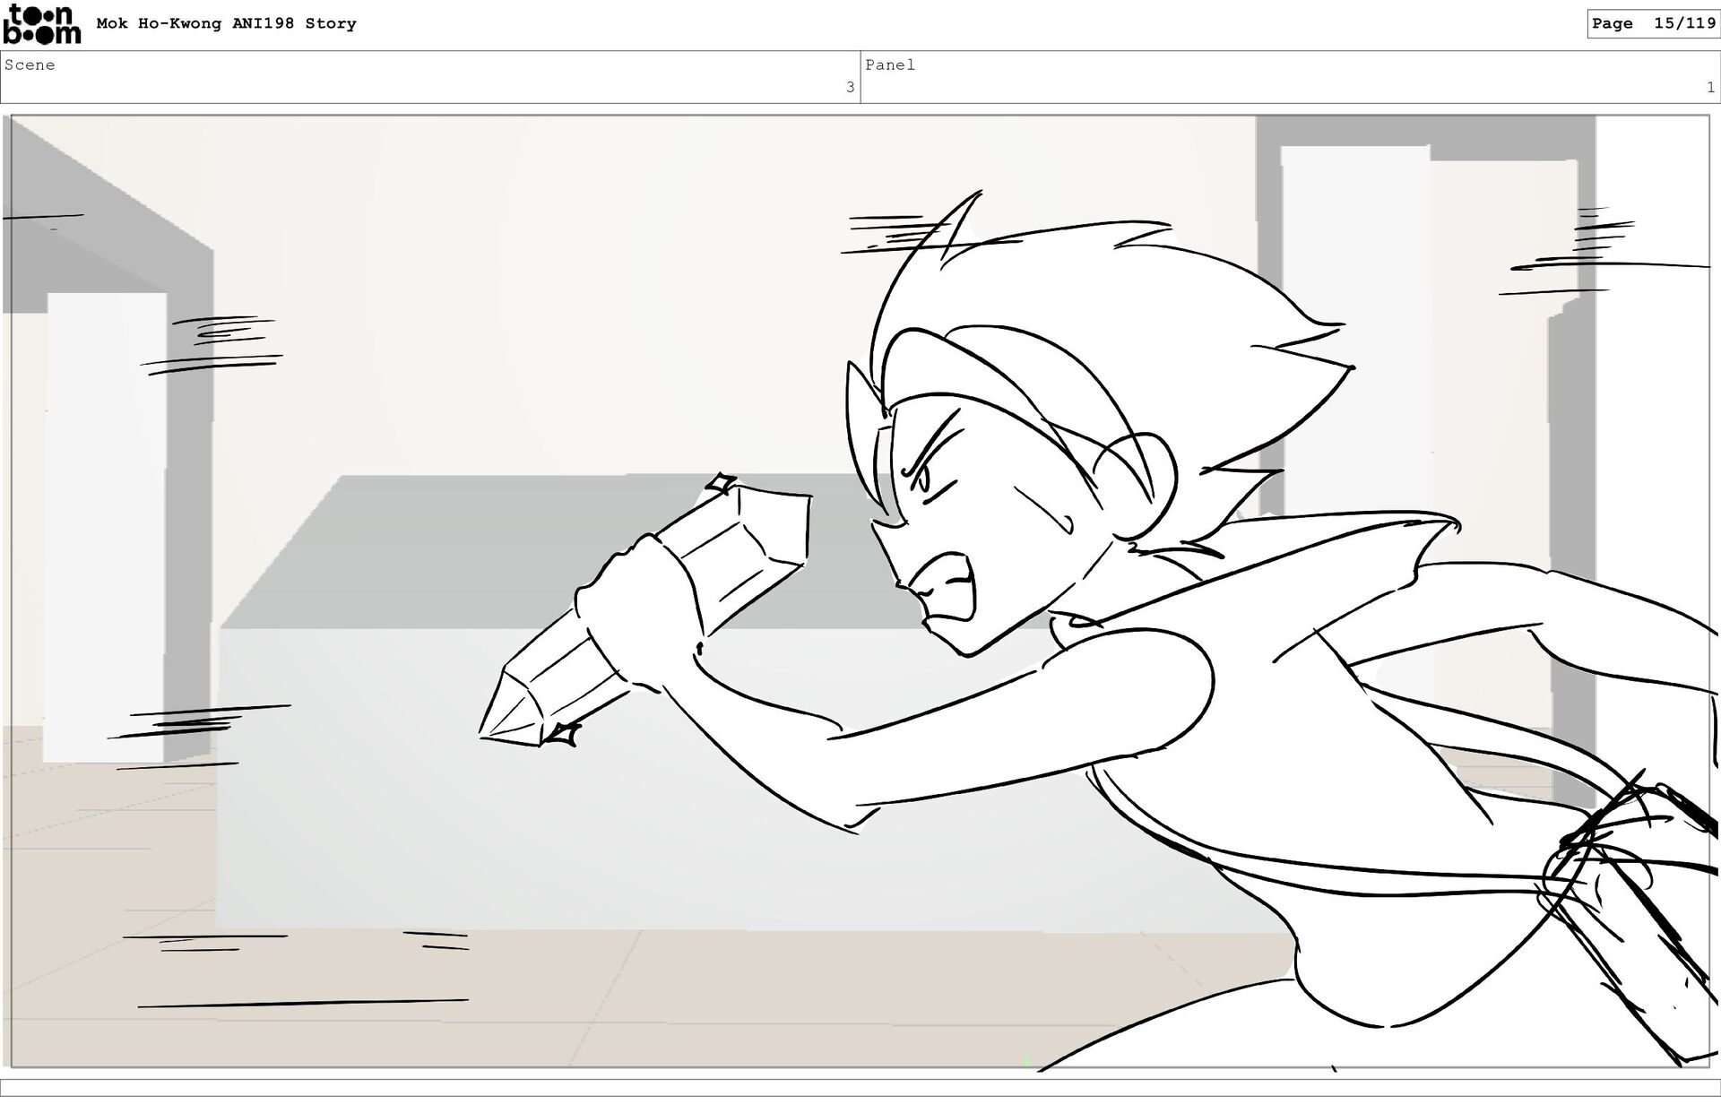Click the empty notes field below panel
Screen dimensions: 1721x1113
point(860,1088)
